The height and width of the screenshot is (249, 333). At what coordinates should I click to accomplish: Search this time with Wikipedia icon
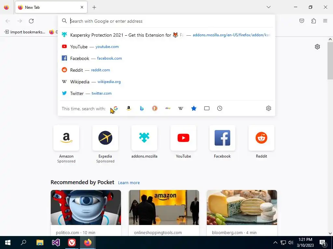pos(181,108)
